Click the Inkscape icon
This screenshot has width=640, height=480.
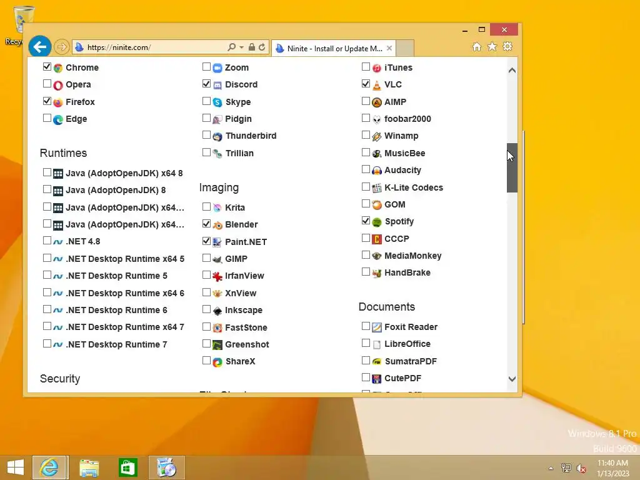(217, 311)
